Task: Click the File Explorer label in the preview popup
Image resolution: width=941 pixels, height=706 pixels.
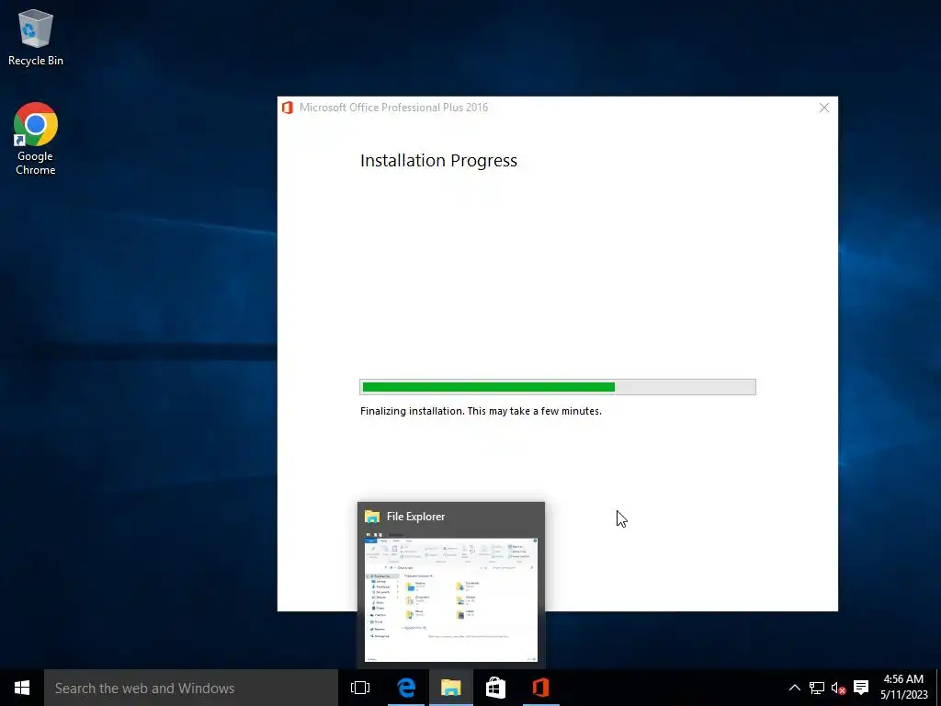Action: point(416,517)
